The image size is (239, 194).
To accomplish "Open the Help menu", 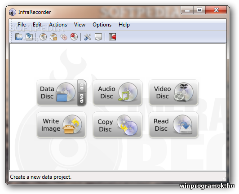I will pos(124,25).
